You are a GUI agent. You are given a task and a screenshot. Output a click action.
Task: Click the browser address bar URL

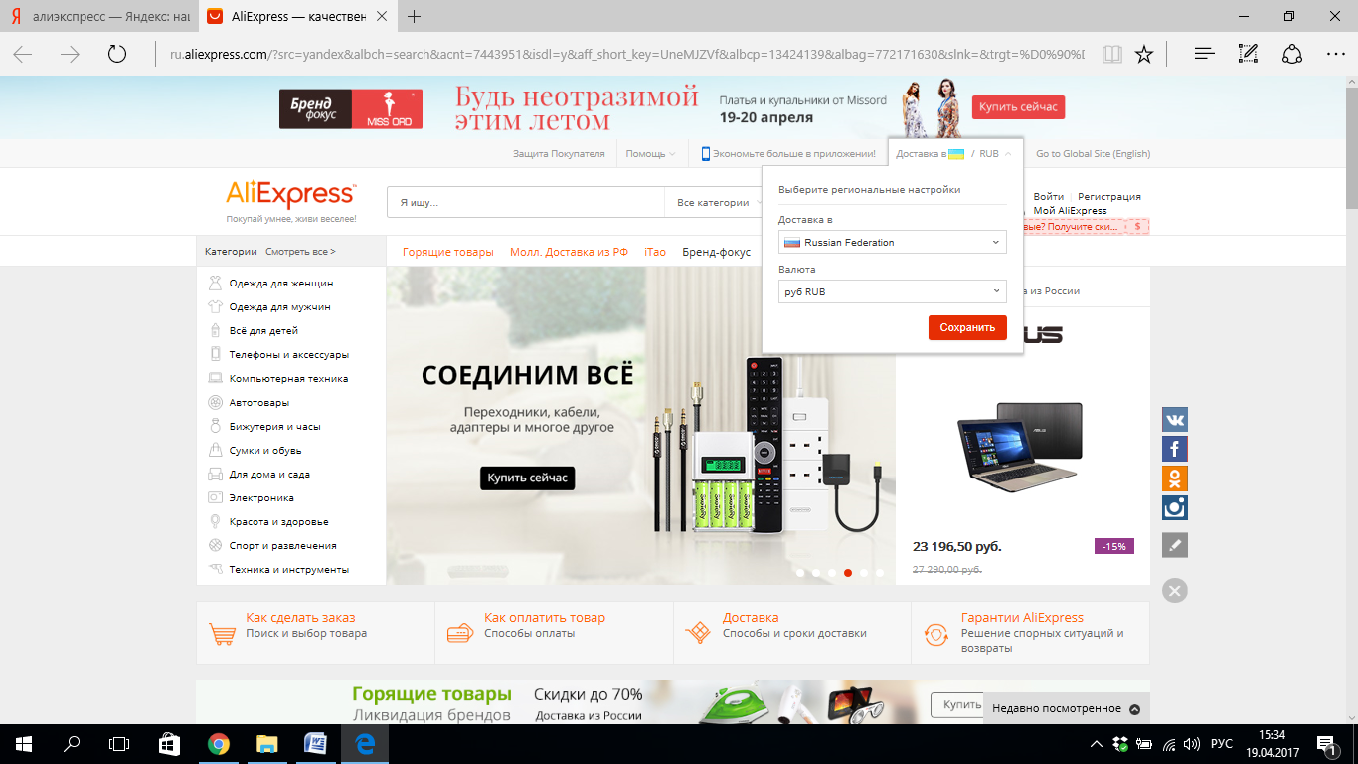[626, 55]
